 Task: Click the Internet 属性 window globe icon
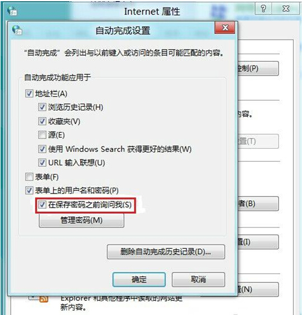(x=12, y=11)
